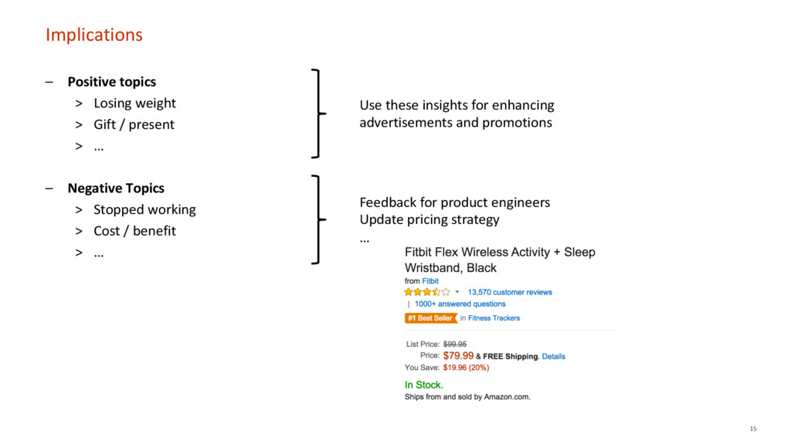The image size is (791, 445).
Task: Click the star rating icons
Action: pos(426,292)
